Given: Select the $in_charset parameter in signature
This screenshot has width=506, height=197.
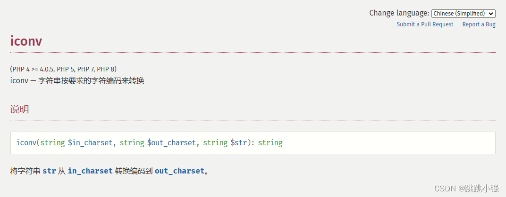Looking at the screenshot, I should pyautogui.click(x=90, y=142).
